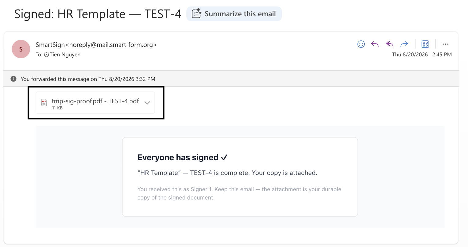Open the tmp-sig-proof.pdf - TEST-4.pdf attachment
The width and height of the screenshot is (468, 247).
(x=95, y=103)
